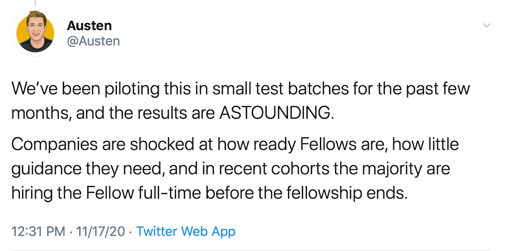Click the 12:31 PM timestamp

[38, 232]
